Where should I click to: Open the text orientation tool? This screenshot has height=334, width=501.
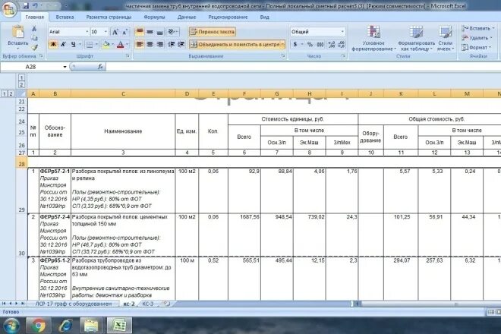tap(172, 32)
